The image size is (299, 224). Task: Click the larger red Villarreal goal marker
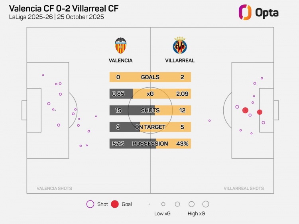[245, 110]
